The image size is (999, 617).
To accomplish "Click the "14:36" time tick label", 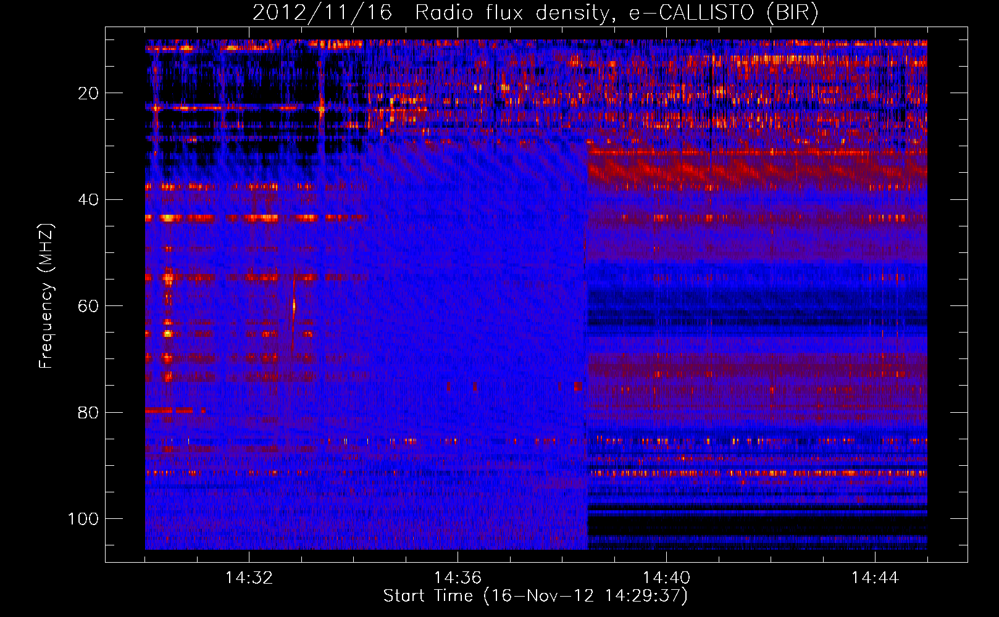I will 458,578.
